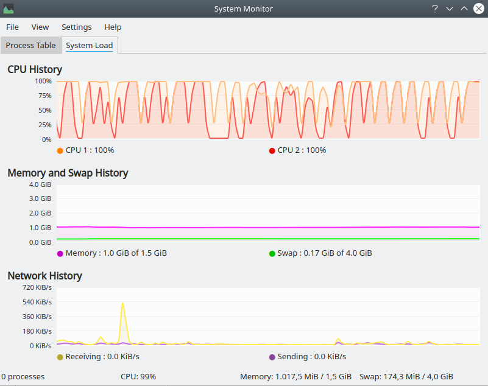Click the orange CPU 1 legend dot

coord(60,150)
